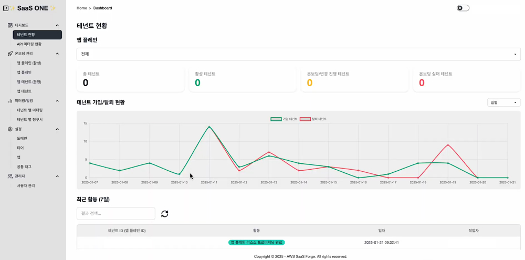Click the 대시보드 grid icon
Image resolution: width=525 pixels, height=260 pixels.
pyautogui.click(x=10, y=25)
